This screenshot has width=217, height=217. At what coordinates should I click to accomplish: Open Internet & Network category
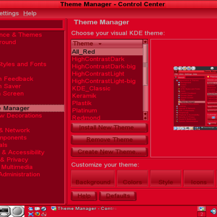(x=15, y=130)
